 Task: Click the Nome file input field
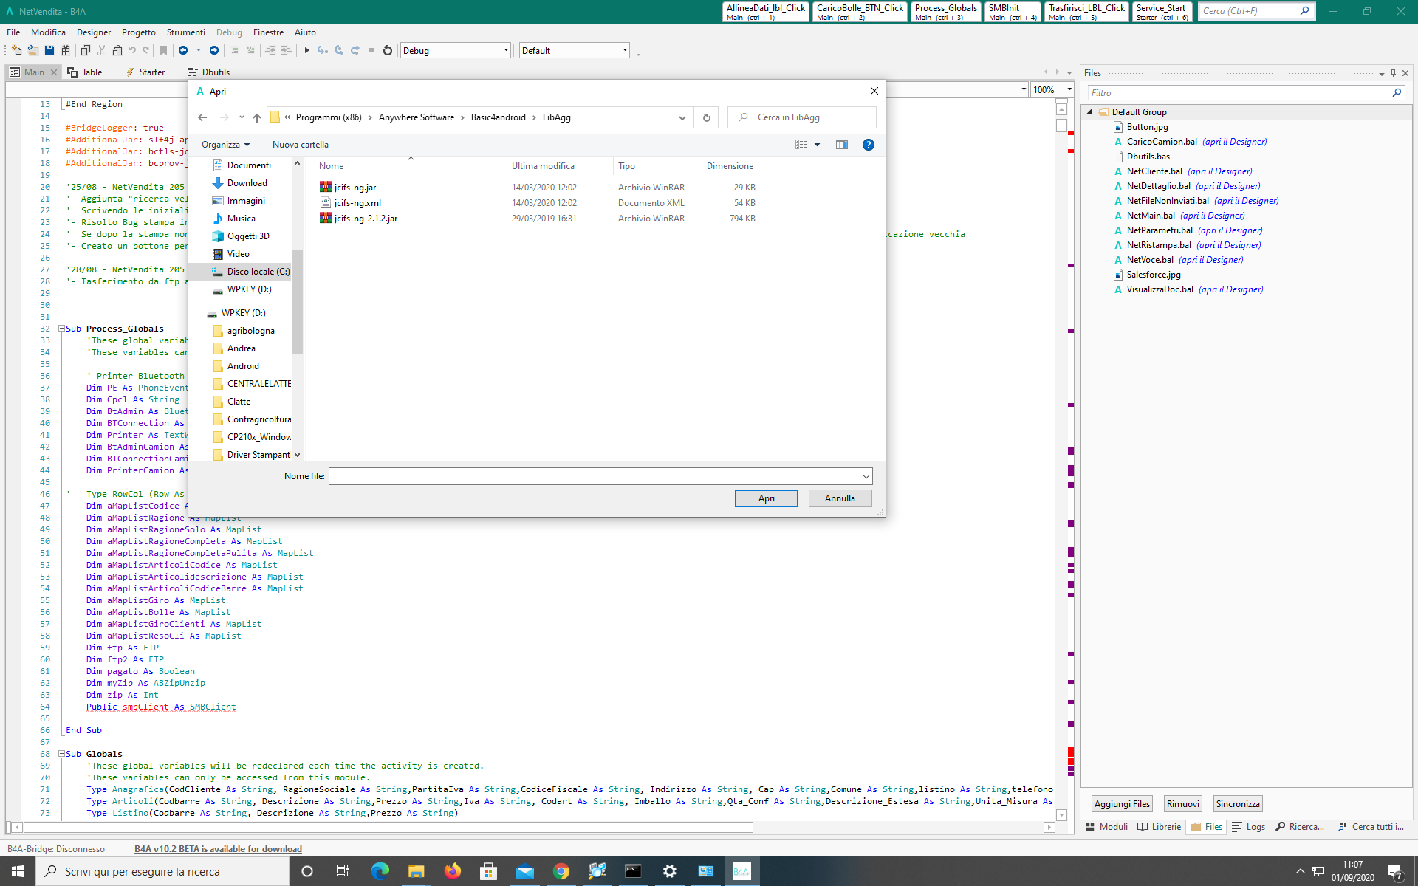click(594, 476)
